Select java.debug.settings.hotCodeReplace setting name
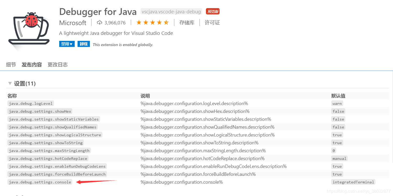The image size is (393, 196). (x=48, y=159)
